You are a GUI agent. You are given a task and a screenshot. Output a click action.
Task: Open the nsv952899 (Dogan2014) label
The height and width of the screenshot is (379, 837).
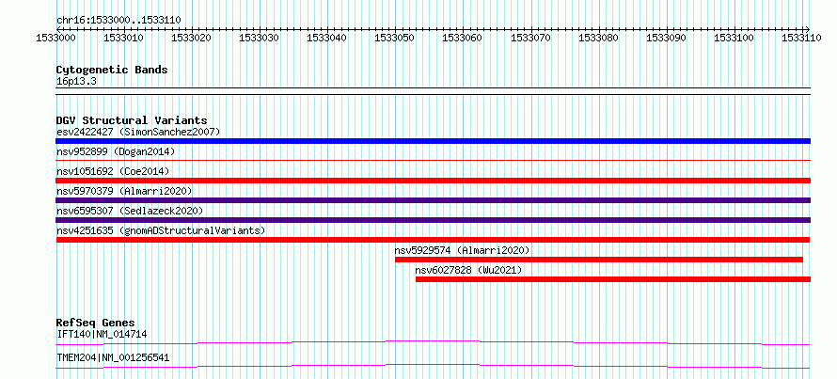[x=116, y=151]
